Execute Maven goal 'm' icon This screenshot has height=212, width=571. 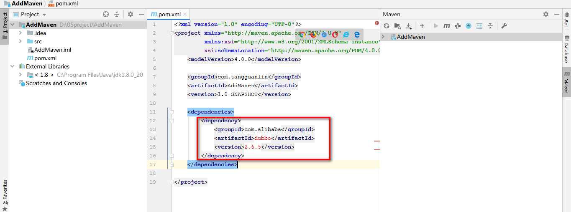pyautogui.click(x=447, y=26)
